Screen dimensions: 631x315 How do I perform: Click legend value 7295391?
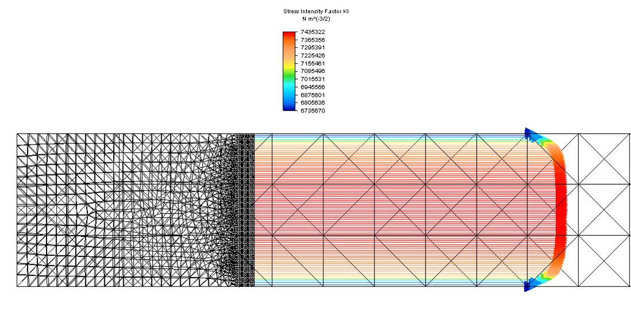tap(313, 48)
